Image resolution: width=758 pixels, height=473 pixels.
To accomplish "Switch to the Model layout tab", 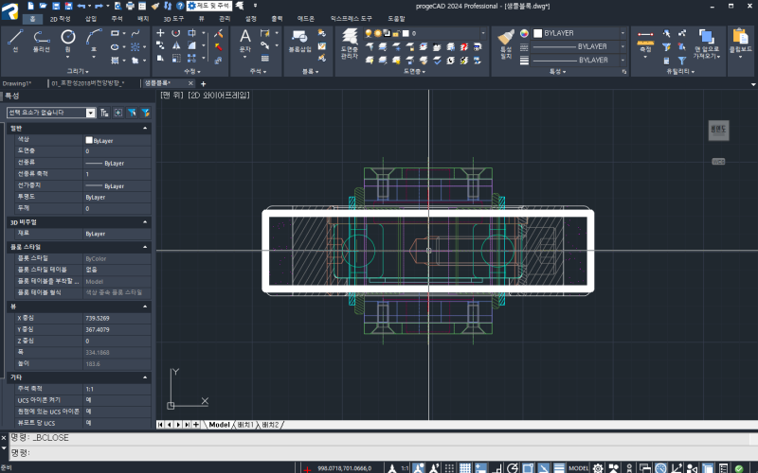I will click(x=219, y=425).
